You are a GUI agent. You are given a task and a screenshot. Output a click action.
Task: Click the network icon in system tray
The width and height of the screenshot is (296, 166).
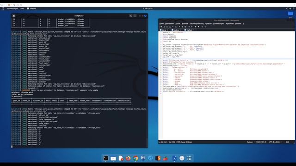point(287,8)
